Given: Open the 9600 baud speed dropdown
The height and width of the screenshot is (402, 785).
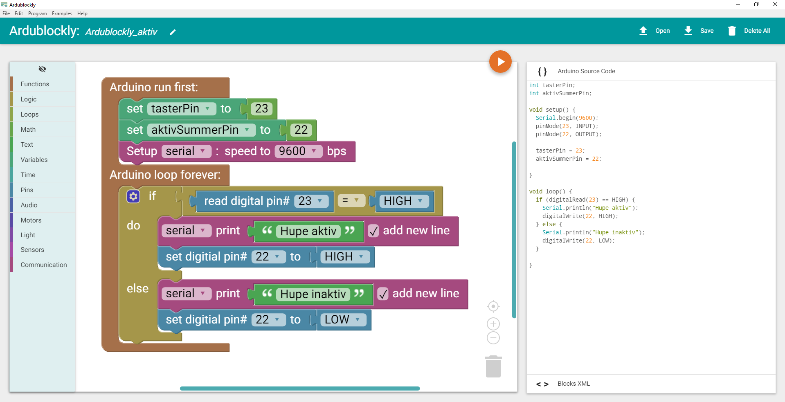Looking at the screenshot, I should point(314,151).
